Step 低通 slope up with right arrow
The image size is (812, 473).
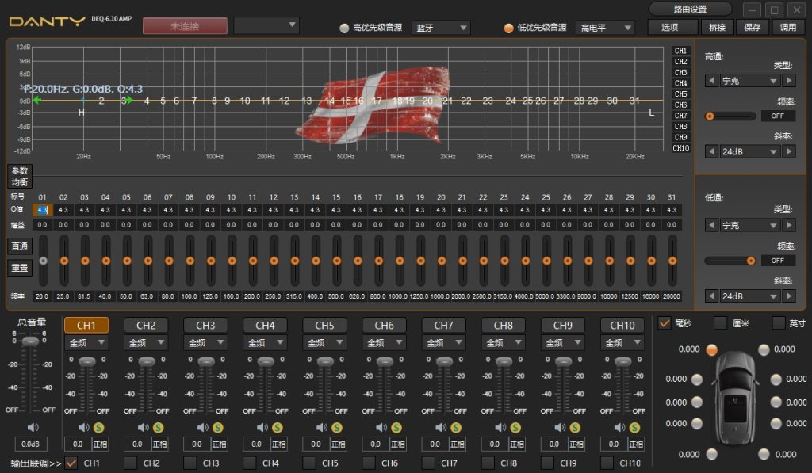[x=789, y=296]
